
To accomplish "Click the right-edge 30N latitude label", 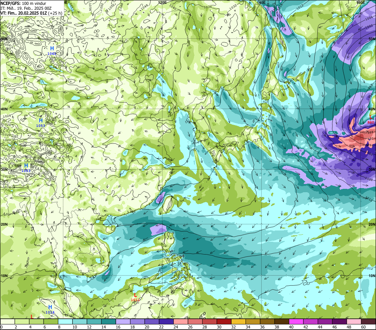I will (x=372, y=170).
